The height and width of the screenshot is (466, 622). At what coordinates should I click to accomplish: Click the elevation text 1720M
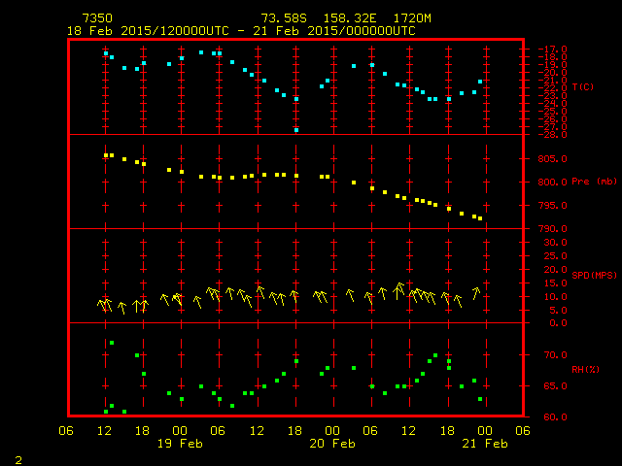click(412, 18)
